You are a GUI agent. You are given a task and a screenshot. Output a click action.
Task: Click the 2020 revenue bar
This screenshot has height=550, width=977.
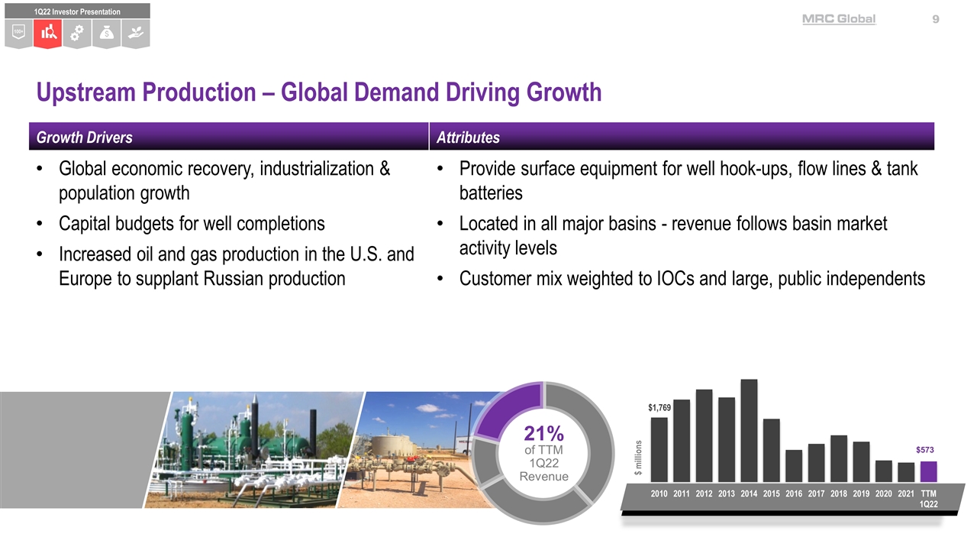coord(884,472)
